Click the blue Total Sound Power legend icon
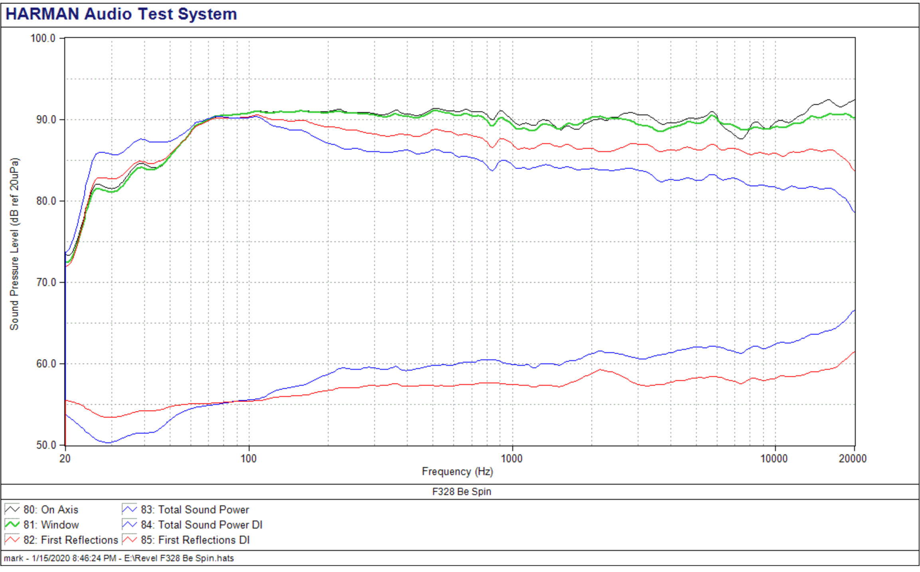Viewport: 920px width, 572px height. (x=129, y=509)
